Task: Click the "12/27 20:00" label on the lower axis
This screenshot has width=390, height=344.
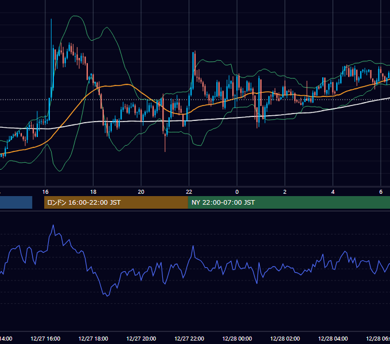Action: [x=141, y=338]
